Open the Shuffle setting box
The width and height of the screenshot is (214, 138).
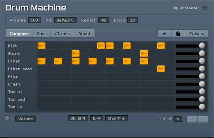[x=116, y=118]
